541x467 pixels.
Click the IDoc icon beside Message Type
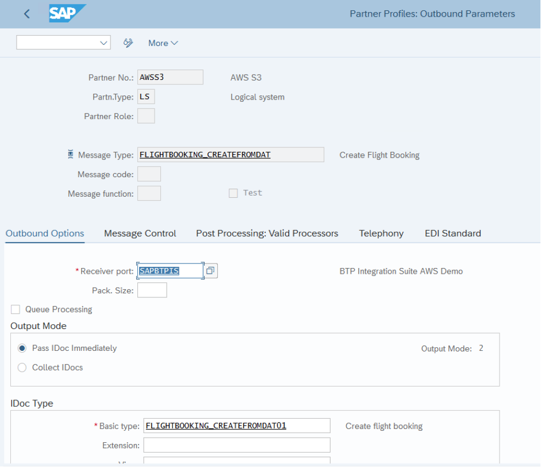point(70,154)
